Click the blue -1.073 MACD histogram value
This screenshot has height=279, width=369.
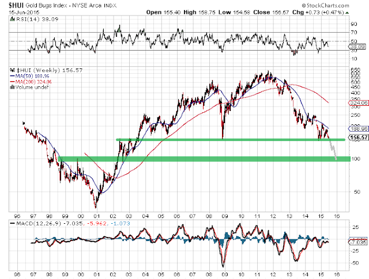coord(120,223)
